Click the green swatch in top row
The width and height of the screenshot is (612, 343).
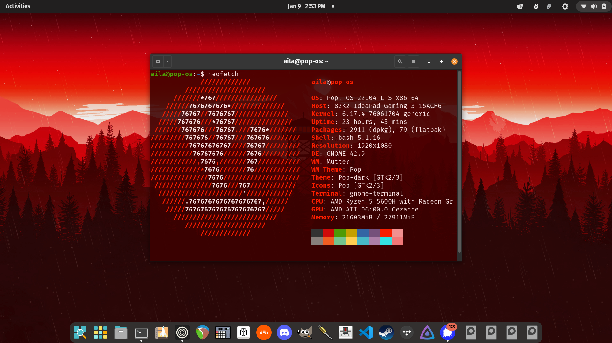[x=340, y=233]
